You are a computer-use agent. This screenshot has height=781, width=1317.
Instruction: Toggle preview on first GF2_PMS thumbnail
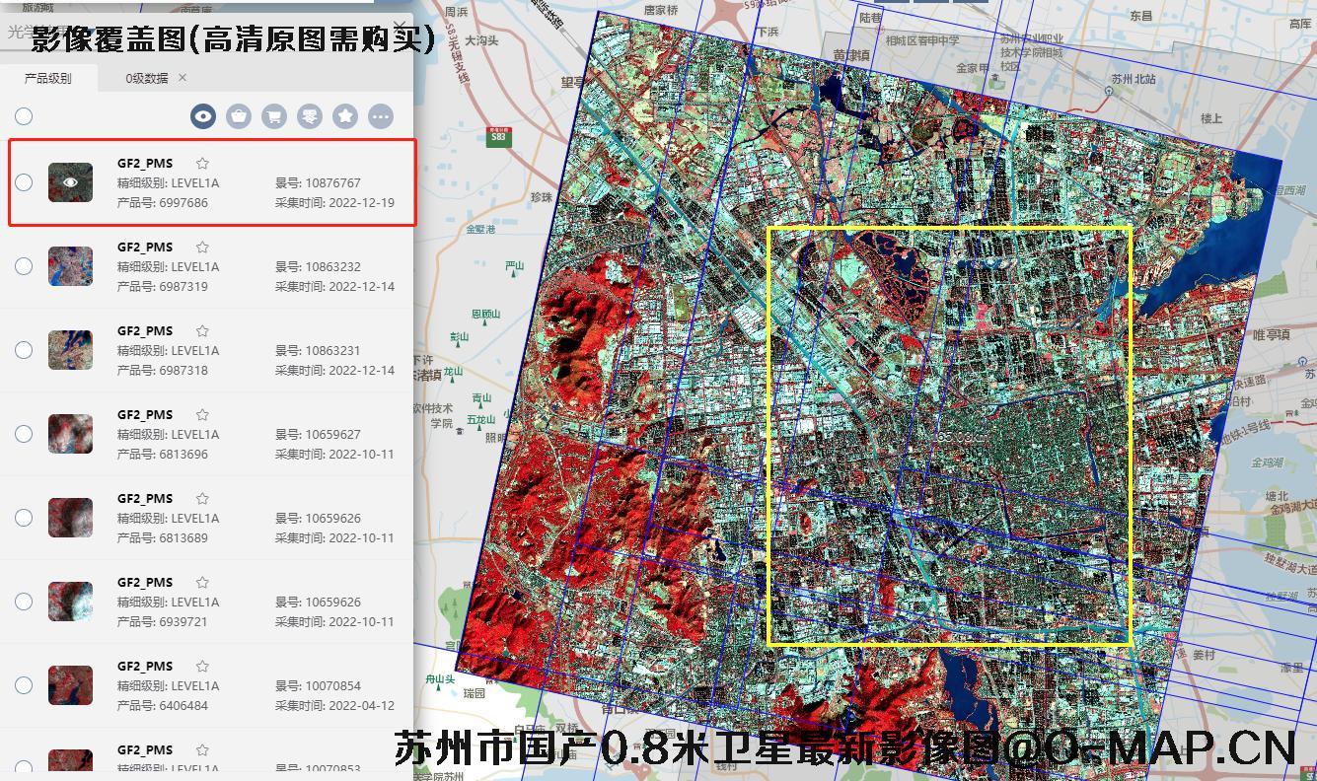coord(70,182)
